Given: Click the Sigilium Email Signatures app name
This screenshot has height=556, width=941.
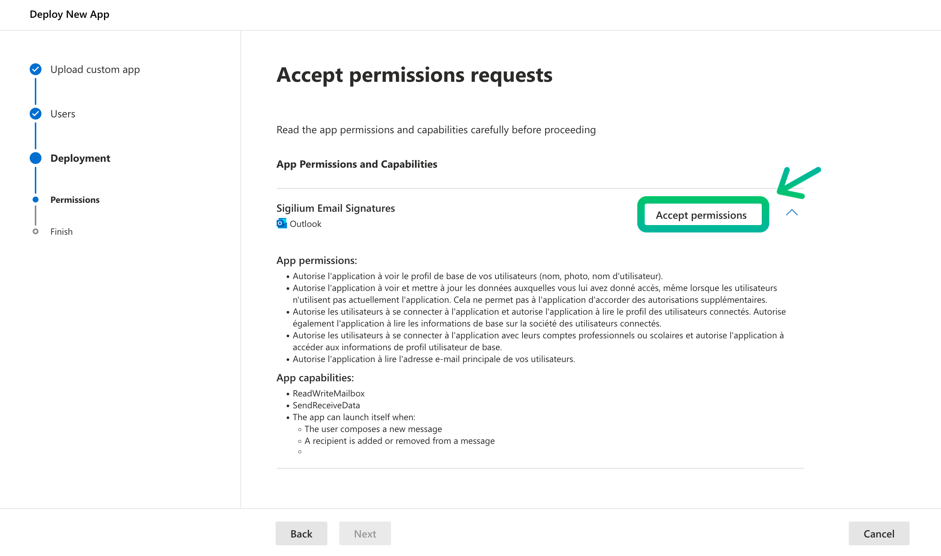Looking at the screenshot, I should (336, 208).
